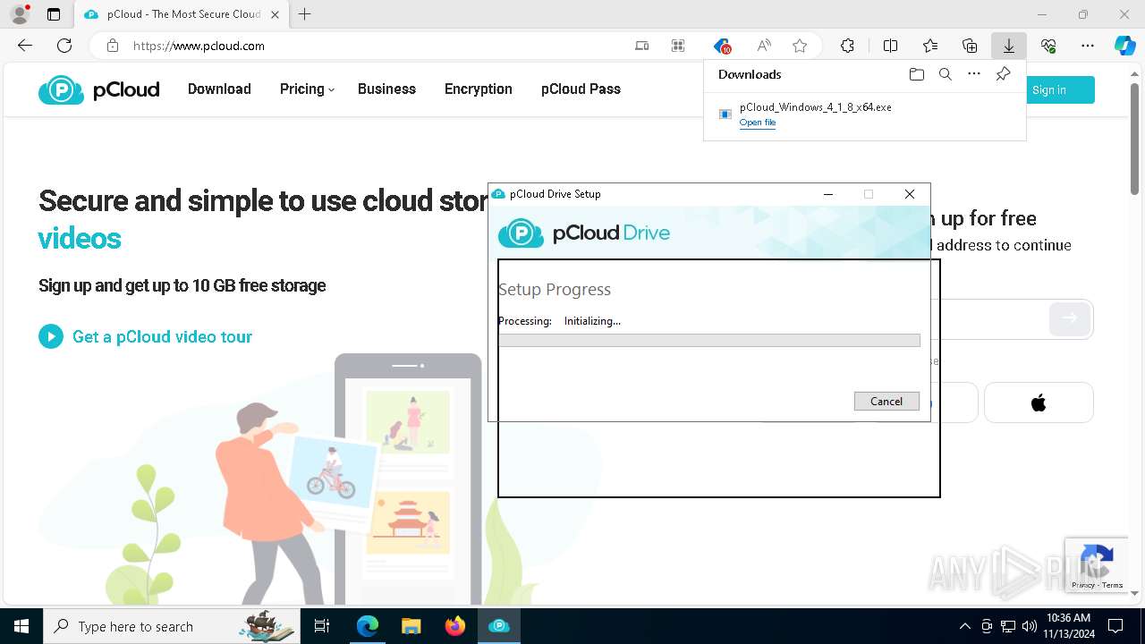This screenshot has width=1145, height=644.
Task: Open the Encryption menu item
Action: click(479, 89)
